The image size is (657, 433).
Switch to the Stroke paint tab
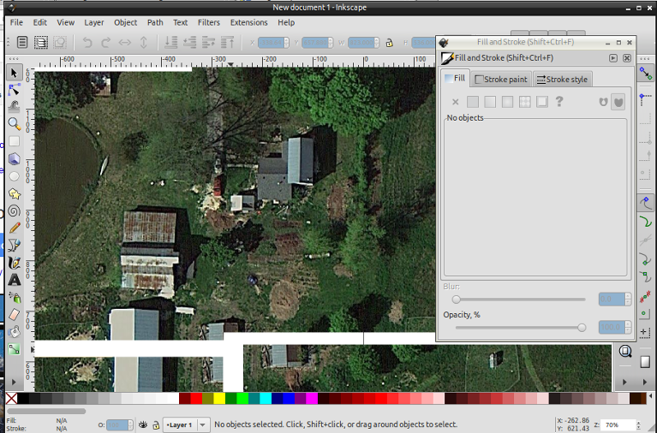tap(501, 80)
